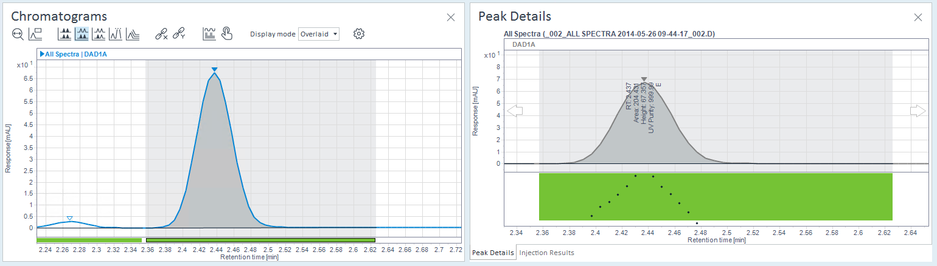Open chromatogram settings gear icon

[x=359, y=34]
